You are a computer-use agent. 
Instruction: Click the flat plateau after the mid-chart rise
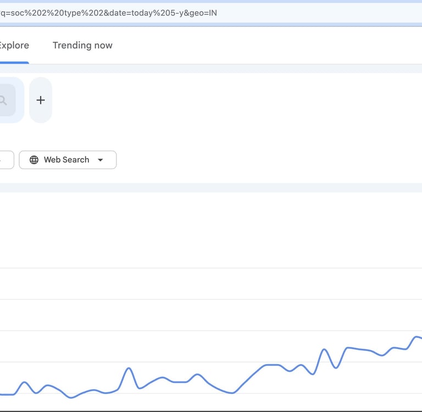(272, 365)
